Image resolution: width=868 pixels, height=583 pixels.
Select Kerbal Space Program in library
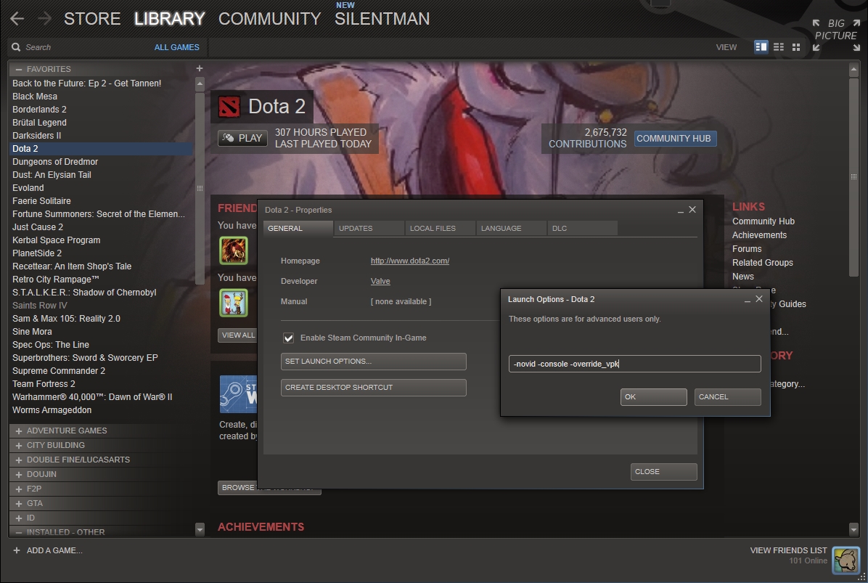[x=56, y=240]
